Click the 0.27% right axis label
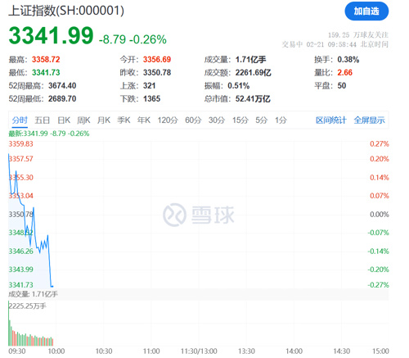The image size is (409, 358). tap(380, 144)
